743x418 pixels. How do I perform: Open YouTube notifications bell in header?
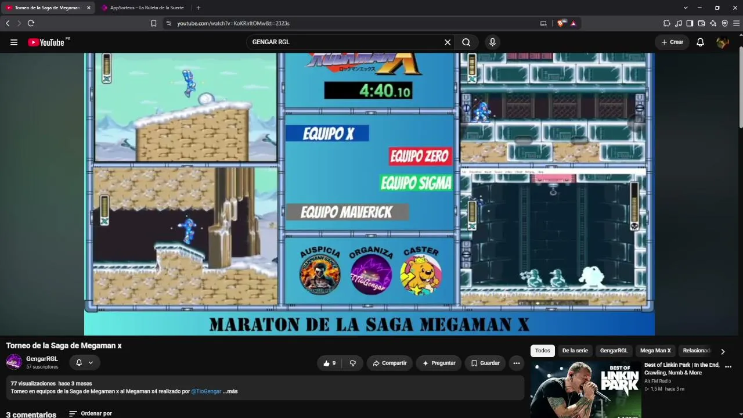tap(700, 42)
